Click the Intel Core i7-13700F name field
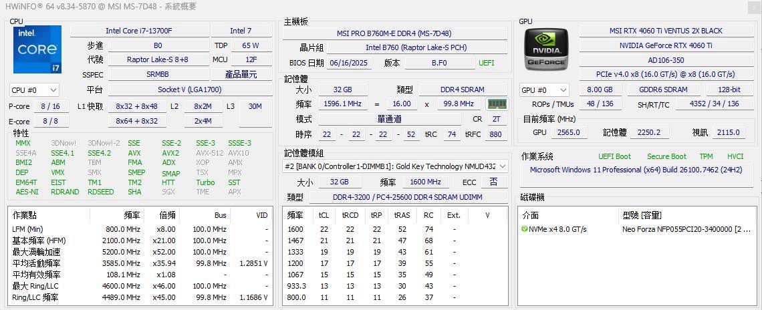The image size is (762, 310). (x=139, y=31)
